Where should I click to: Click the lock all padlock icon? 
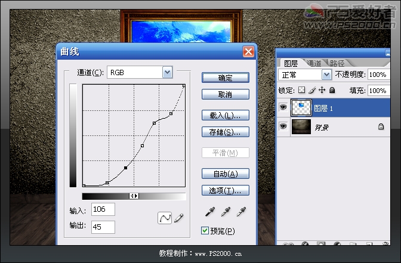(332, 90)
